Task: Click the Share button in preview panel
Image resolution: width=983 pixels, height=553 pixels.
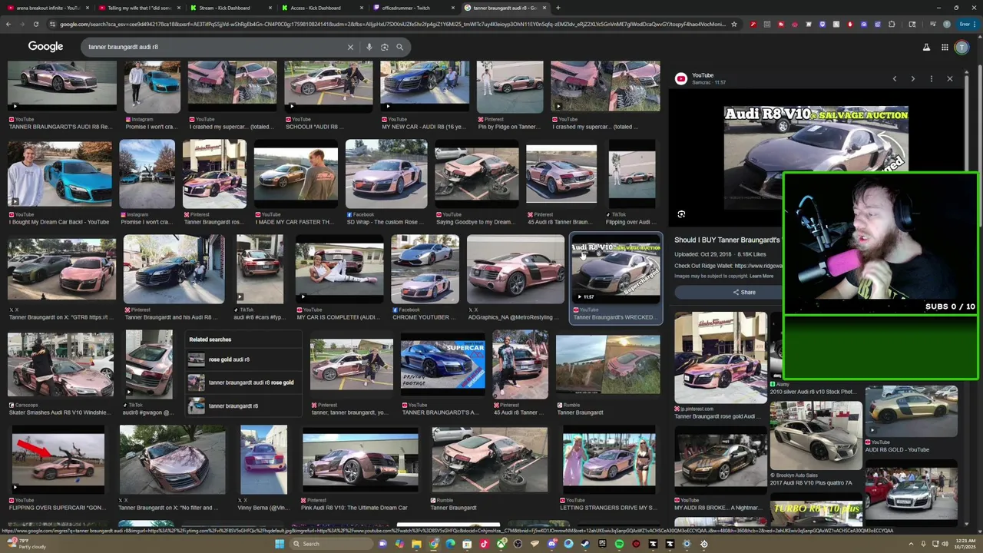Action: pos(743,292)
